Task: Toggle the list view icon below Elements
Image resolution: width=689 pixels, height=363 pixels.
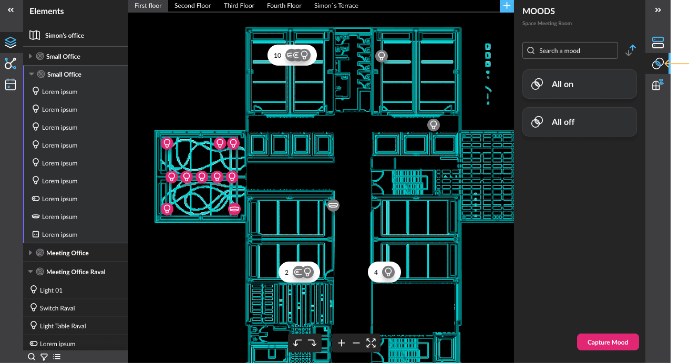Action: click(57, 357)
